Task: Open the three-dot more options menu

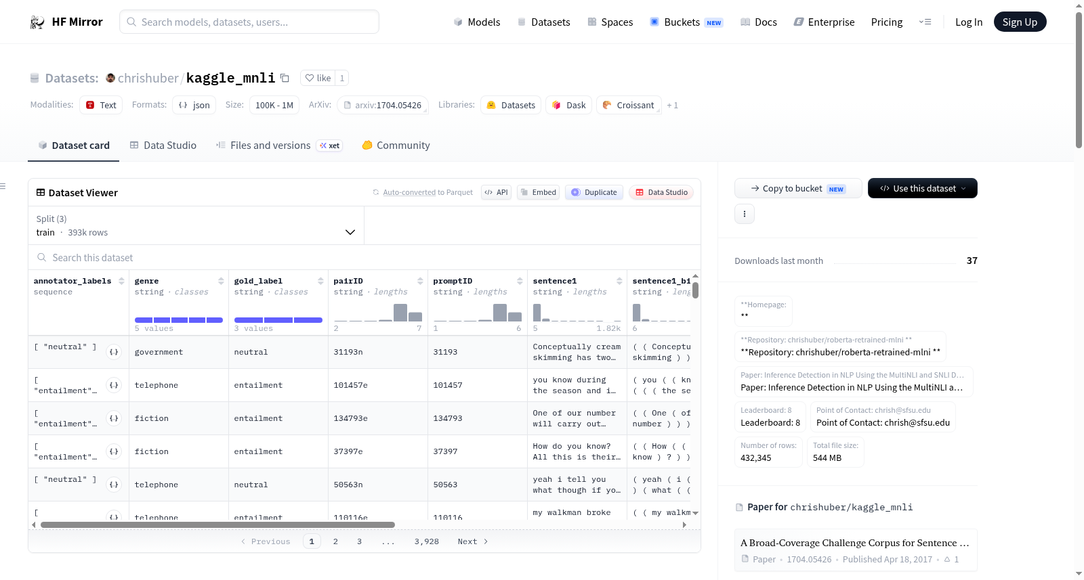Action: (745, 214)
